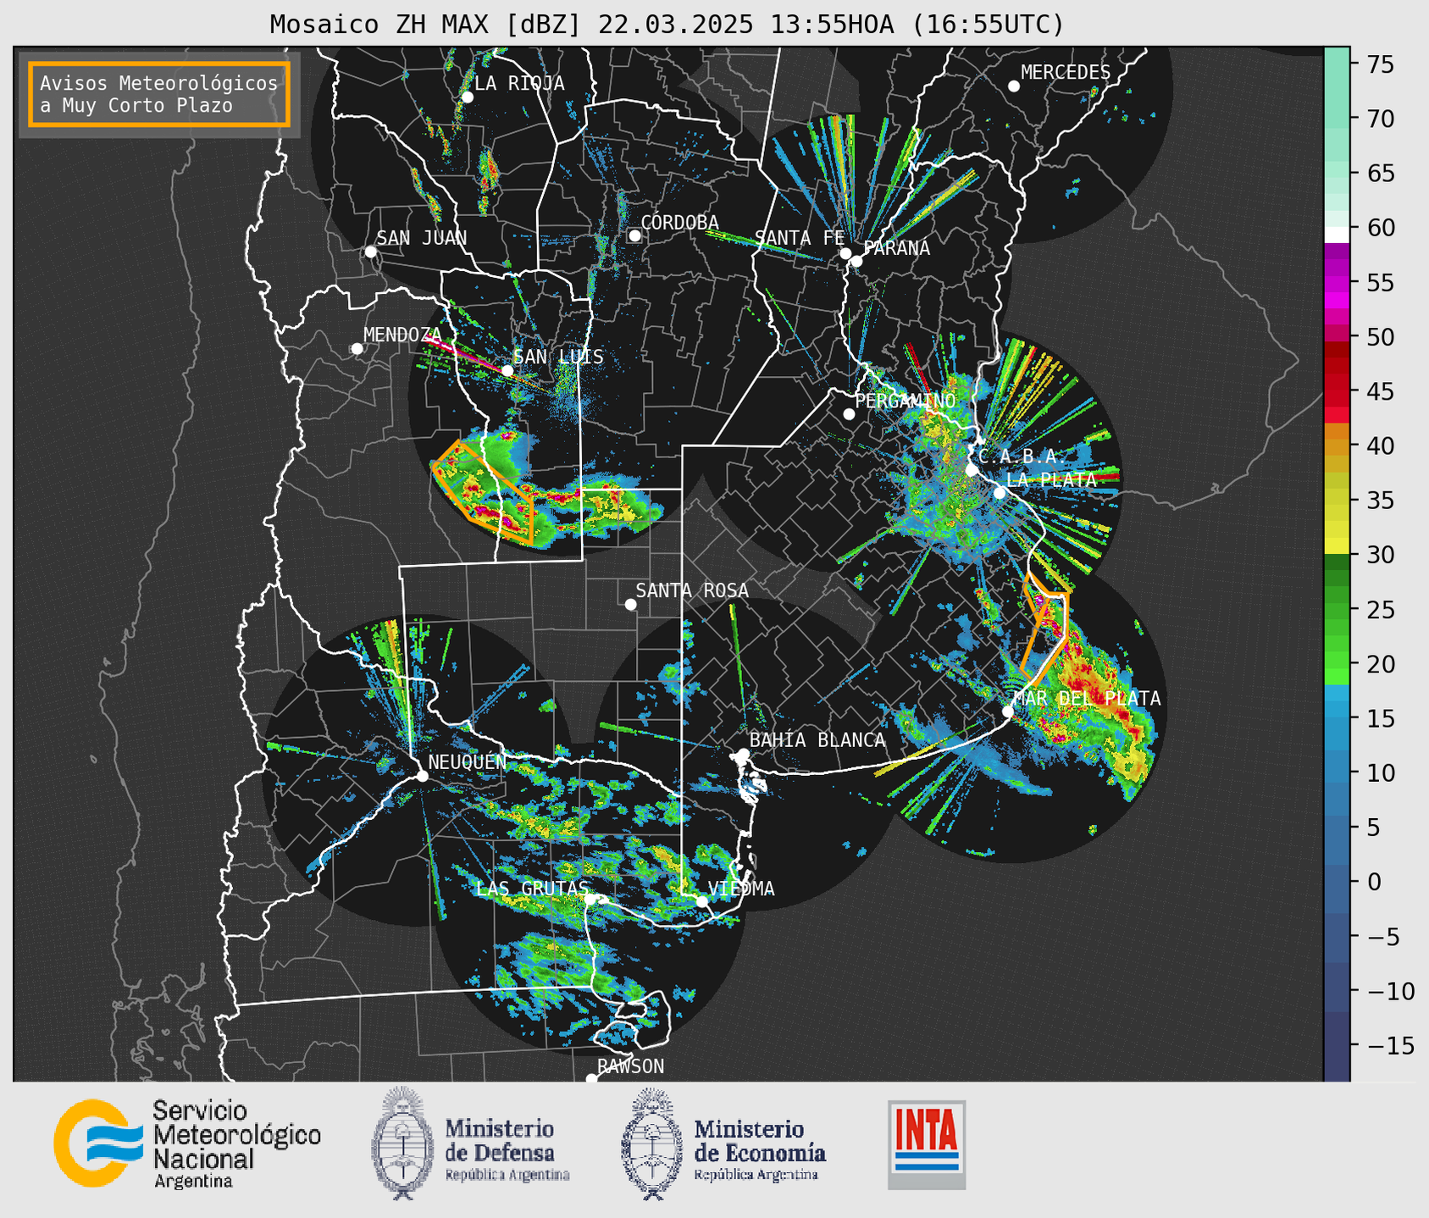Select the SANTA FE city marker dot
The image size is (1429, 1218).
tap(845, 253)
